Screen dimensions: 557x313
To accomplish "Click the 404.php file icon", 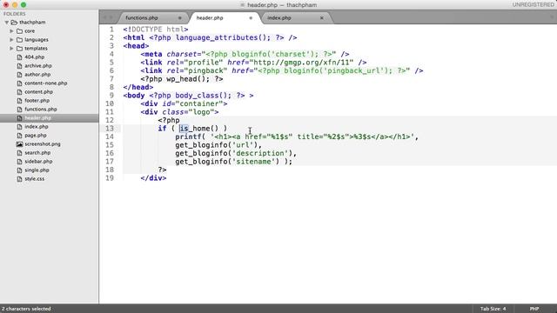I will (x=19, y=57).
